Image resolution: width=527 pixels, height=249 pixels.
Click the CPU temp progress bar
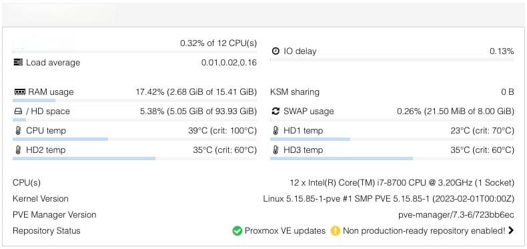pyautogui.click(x=135, y=139)
